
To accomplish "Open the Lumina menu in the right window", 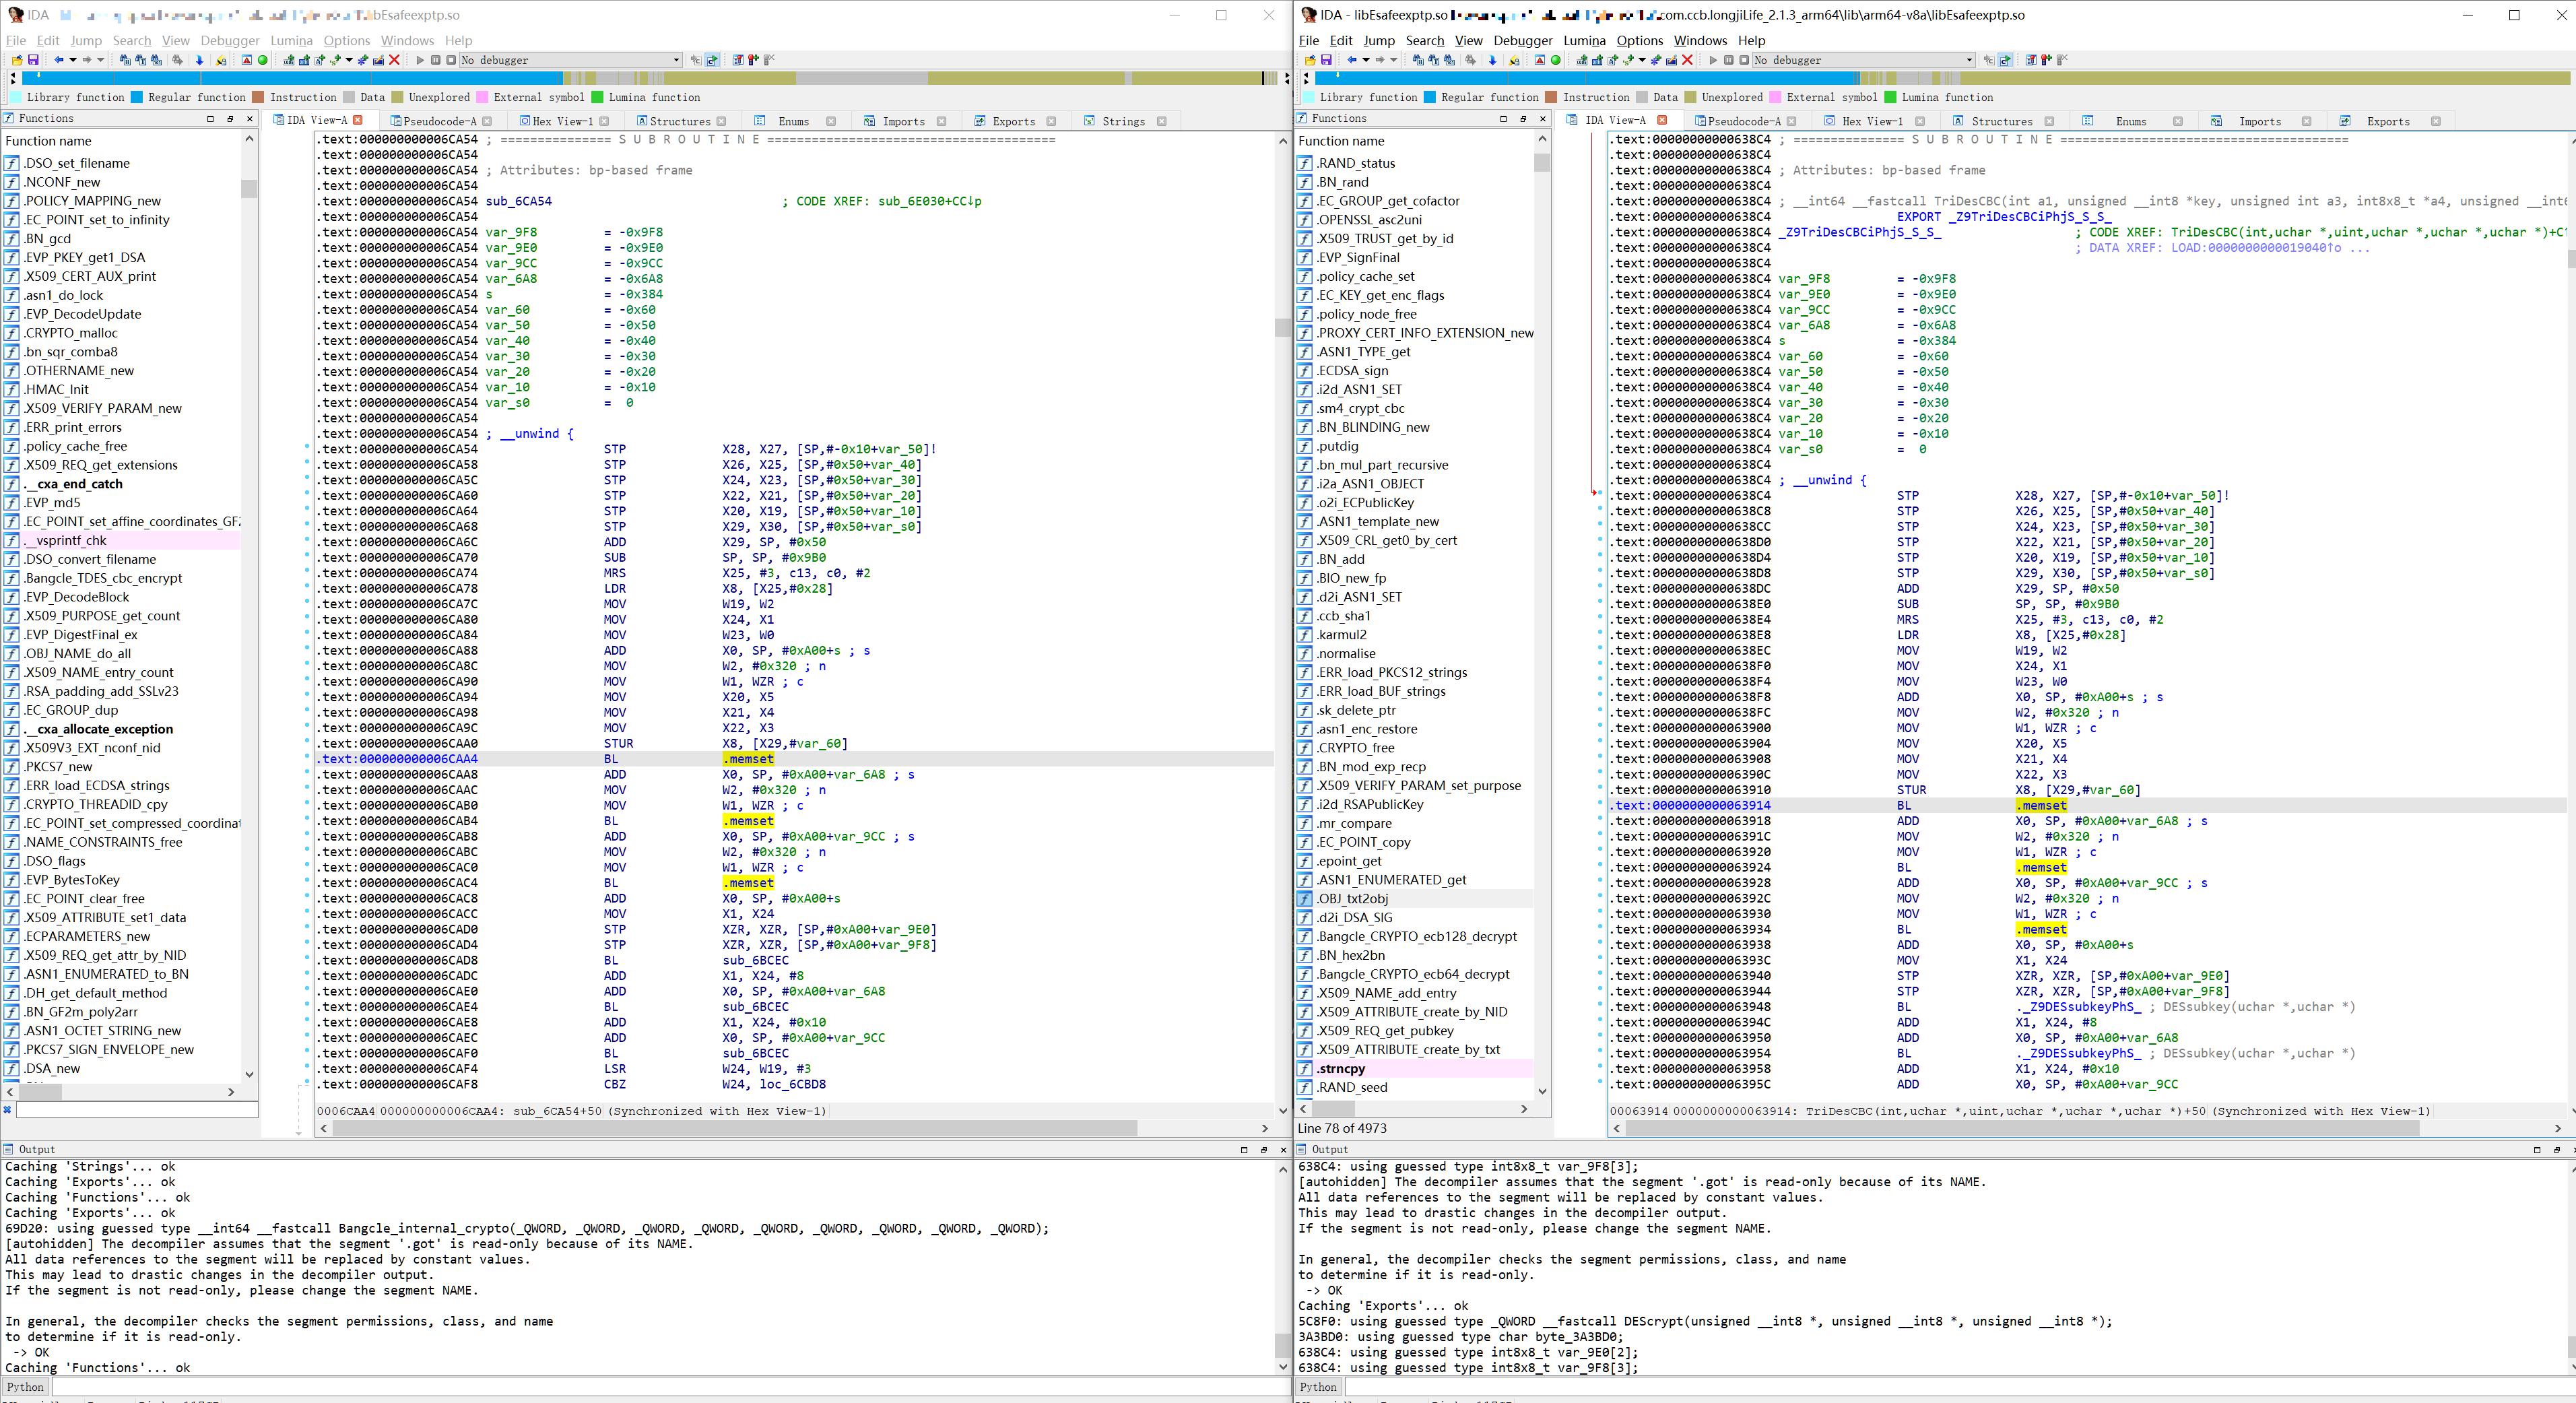I will (1584, 40).
